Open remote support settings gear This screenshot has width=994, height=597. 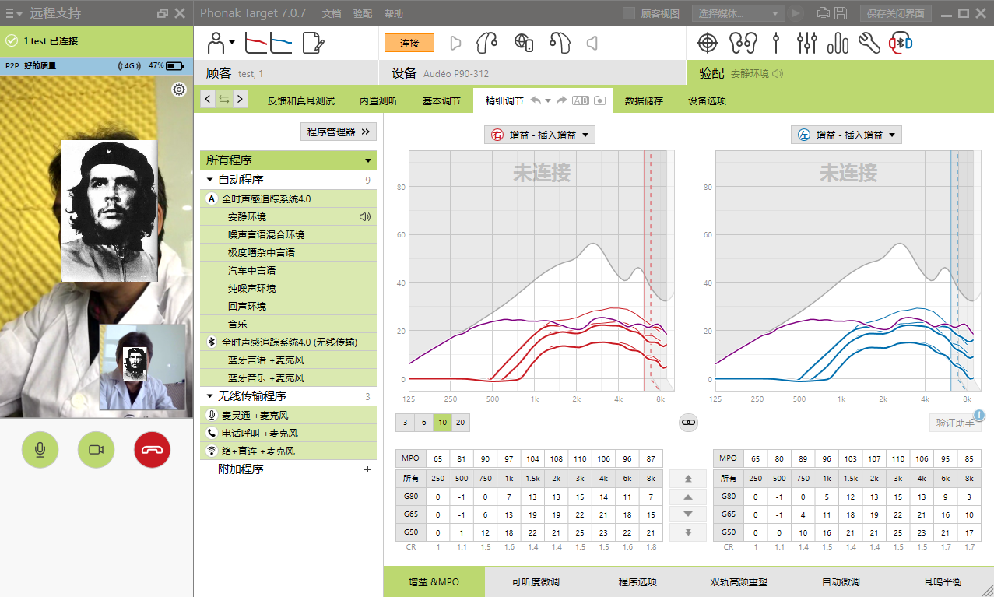179,90
